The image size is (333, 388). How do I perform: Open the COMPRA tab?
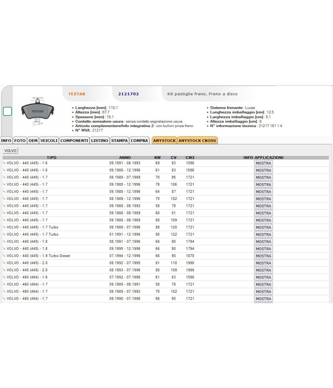point(139,140)
